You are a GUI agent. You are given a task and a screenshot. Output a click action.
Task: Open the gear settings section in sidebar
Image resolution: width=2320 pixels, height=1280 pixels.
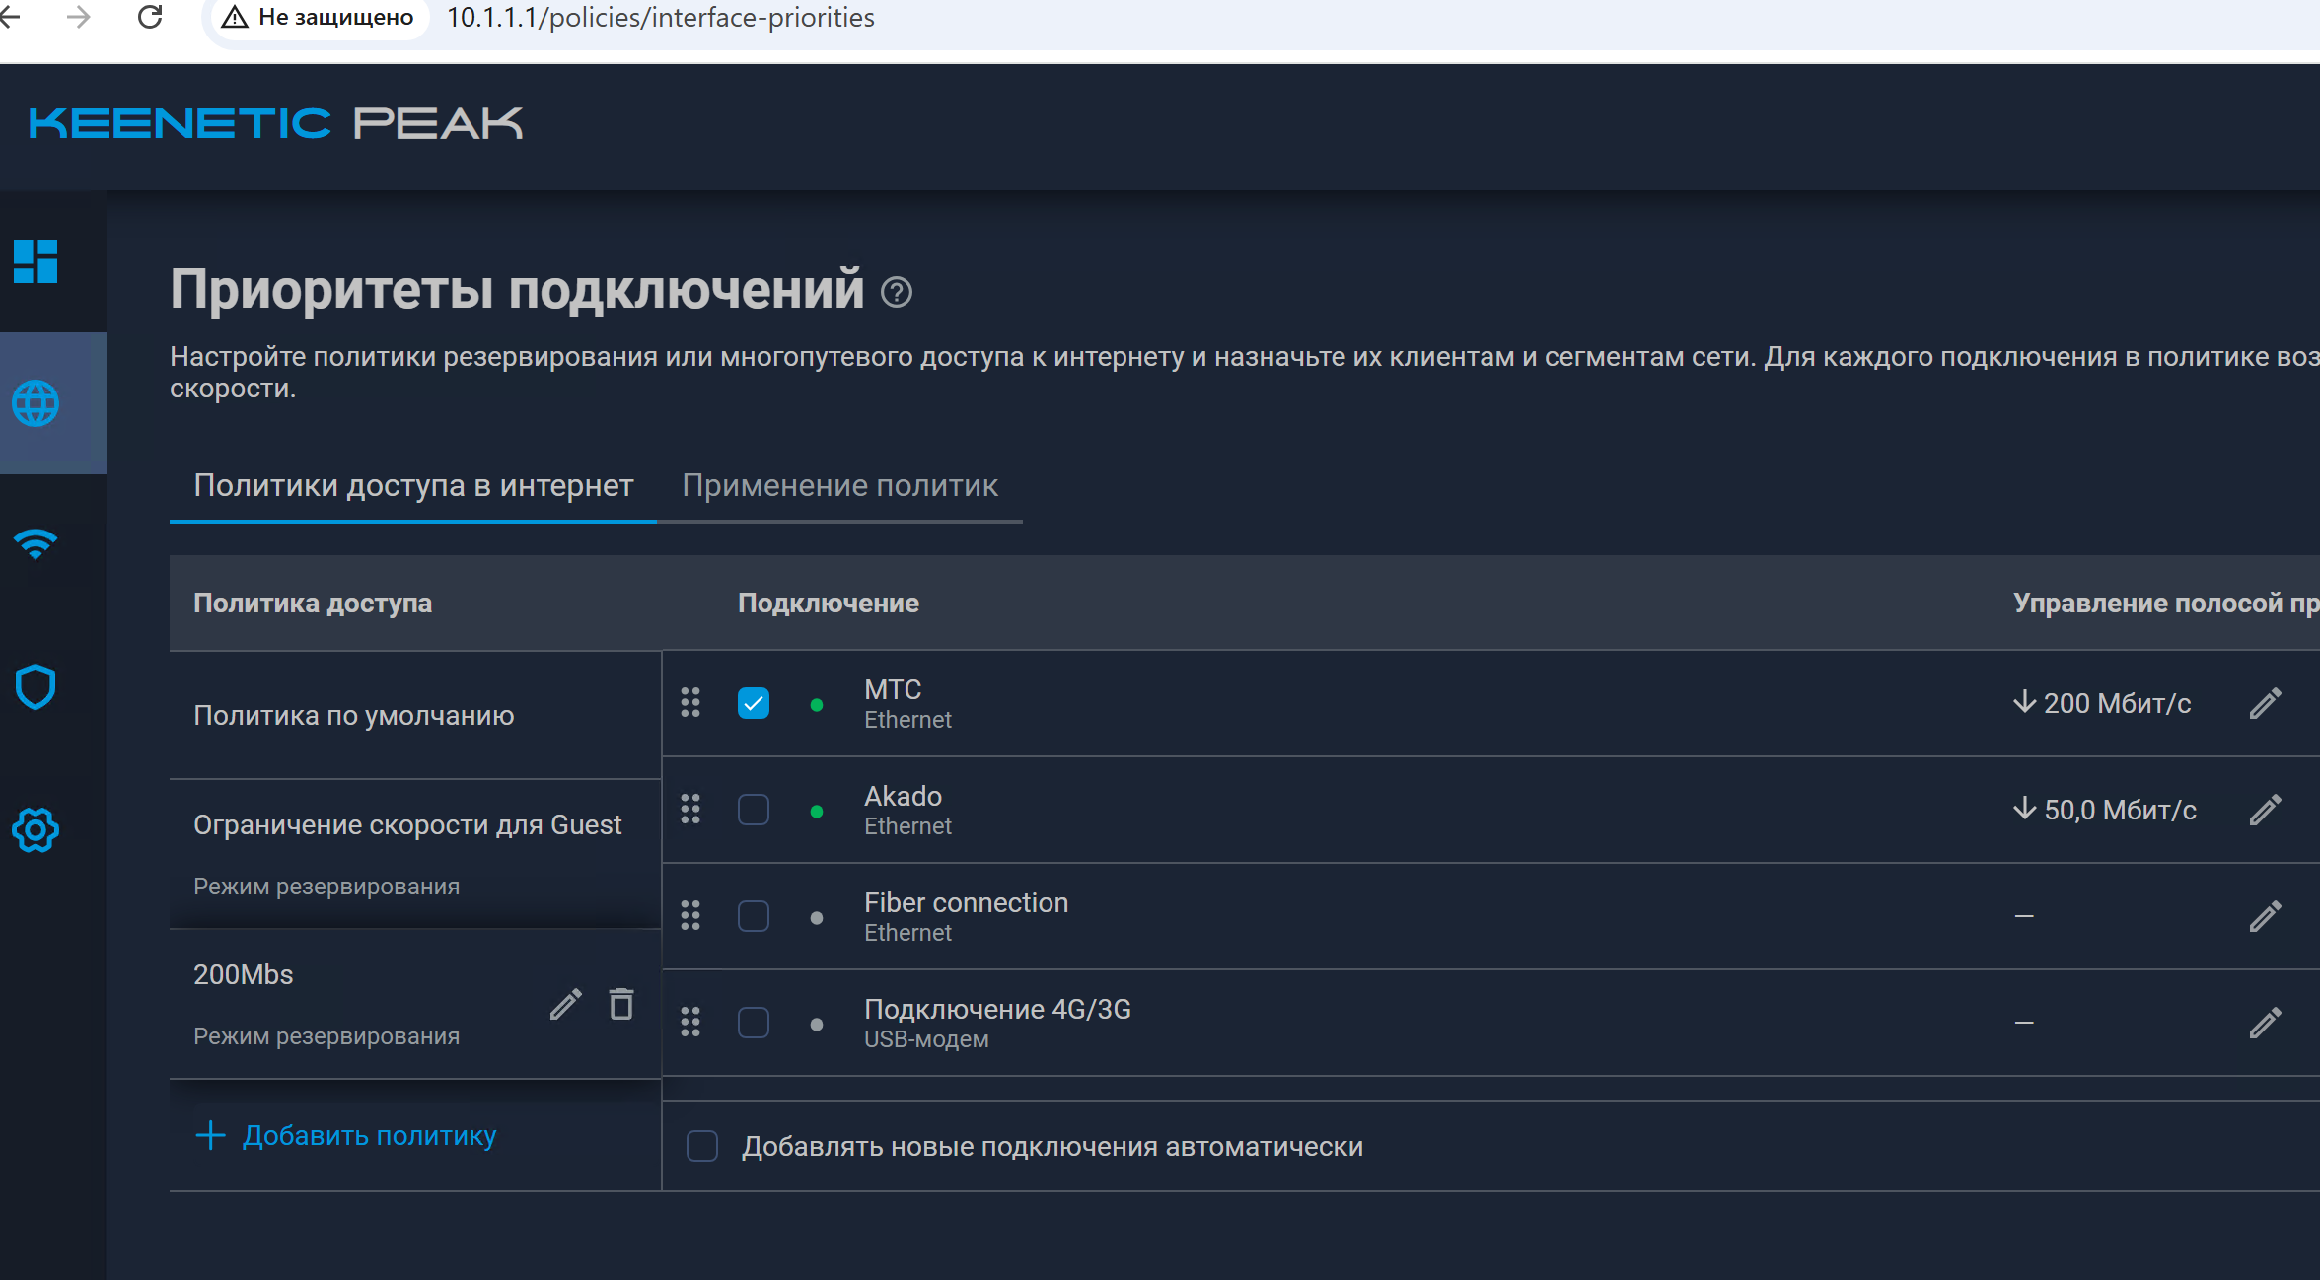pos(36,830)
